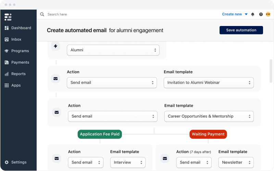The image size is (274, 171).
Task: Open Send email dropdown beside Interview
Action: click(x=86, y=162)
